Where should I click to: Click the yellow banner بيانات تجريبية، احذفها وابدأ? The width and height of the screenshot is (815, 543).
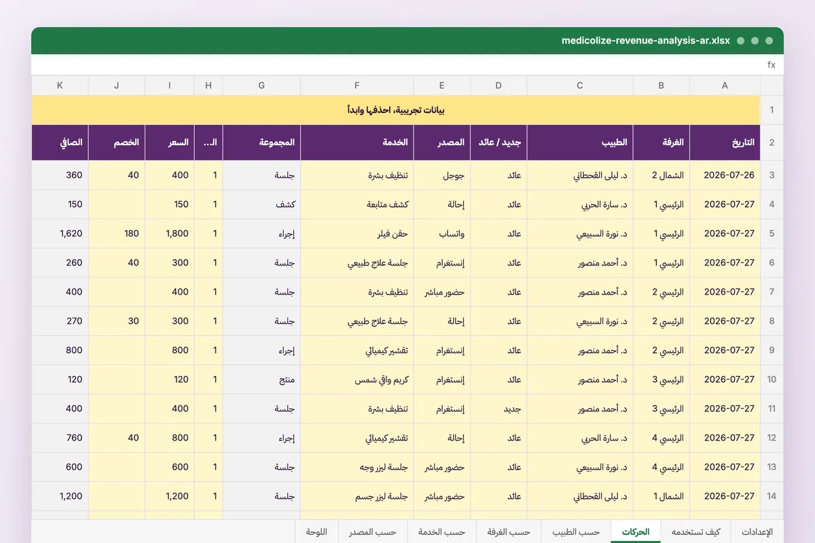tap(396, 110)
